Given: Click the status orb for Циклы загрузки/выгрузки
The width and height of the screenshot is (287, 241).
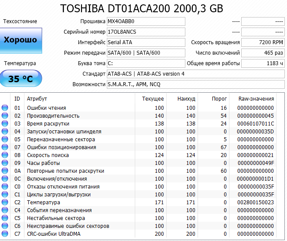Looking at the screenshot, I should 5,194.
